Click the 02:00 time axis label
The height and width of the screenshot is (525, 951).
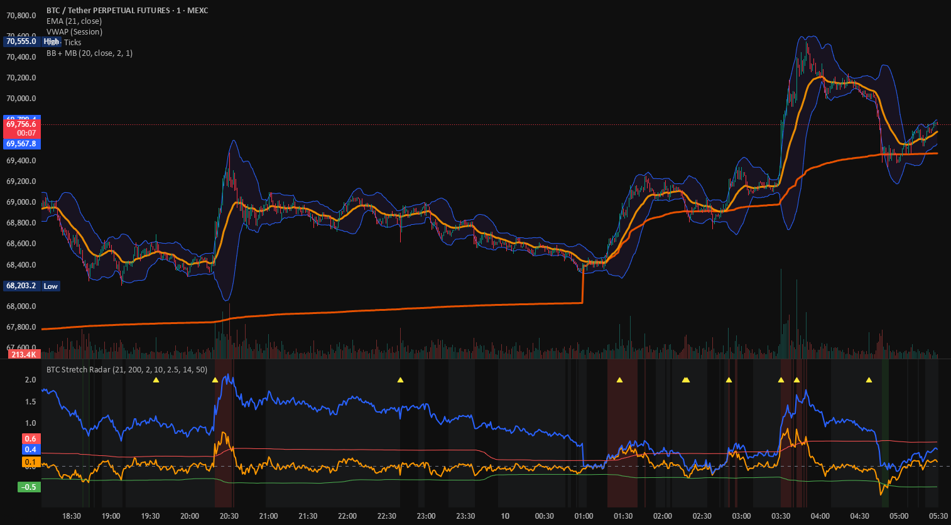[x=663, y=516]
